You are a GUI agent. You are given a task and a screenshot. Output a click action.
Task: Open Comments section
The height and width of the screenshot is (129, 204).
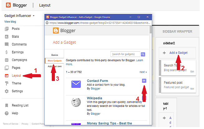pos(19,44)
